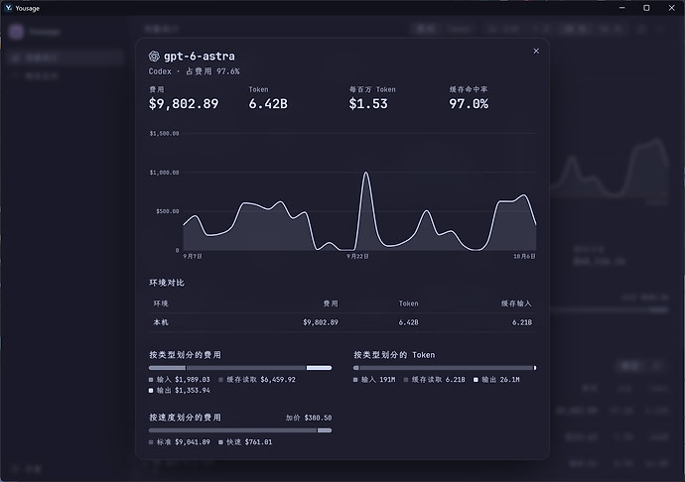Viewport: 685px width, 482px height.
Task: Click legend item 标准 $9,041.89
Action: [x=179, y=442]
